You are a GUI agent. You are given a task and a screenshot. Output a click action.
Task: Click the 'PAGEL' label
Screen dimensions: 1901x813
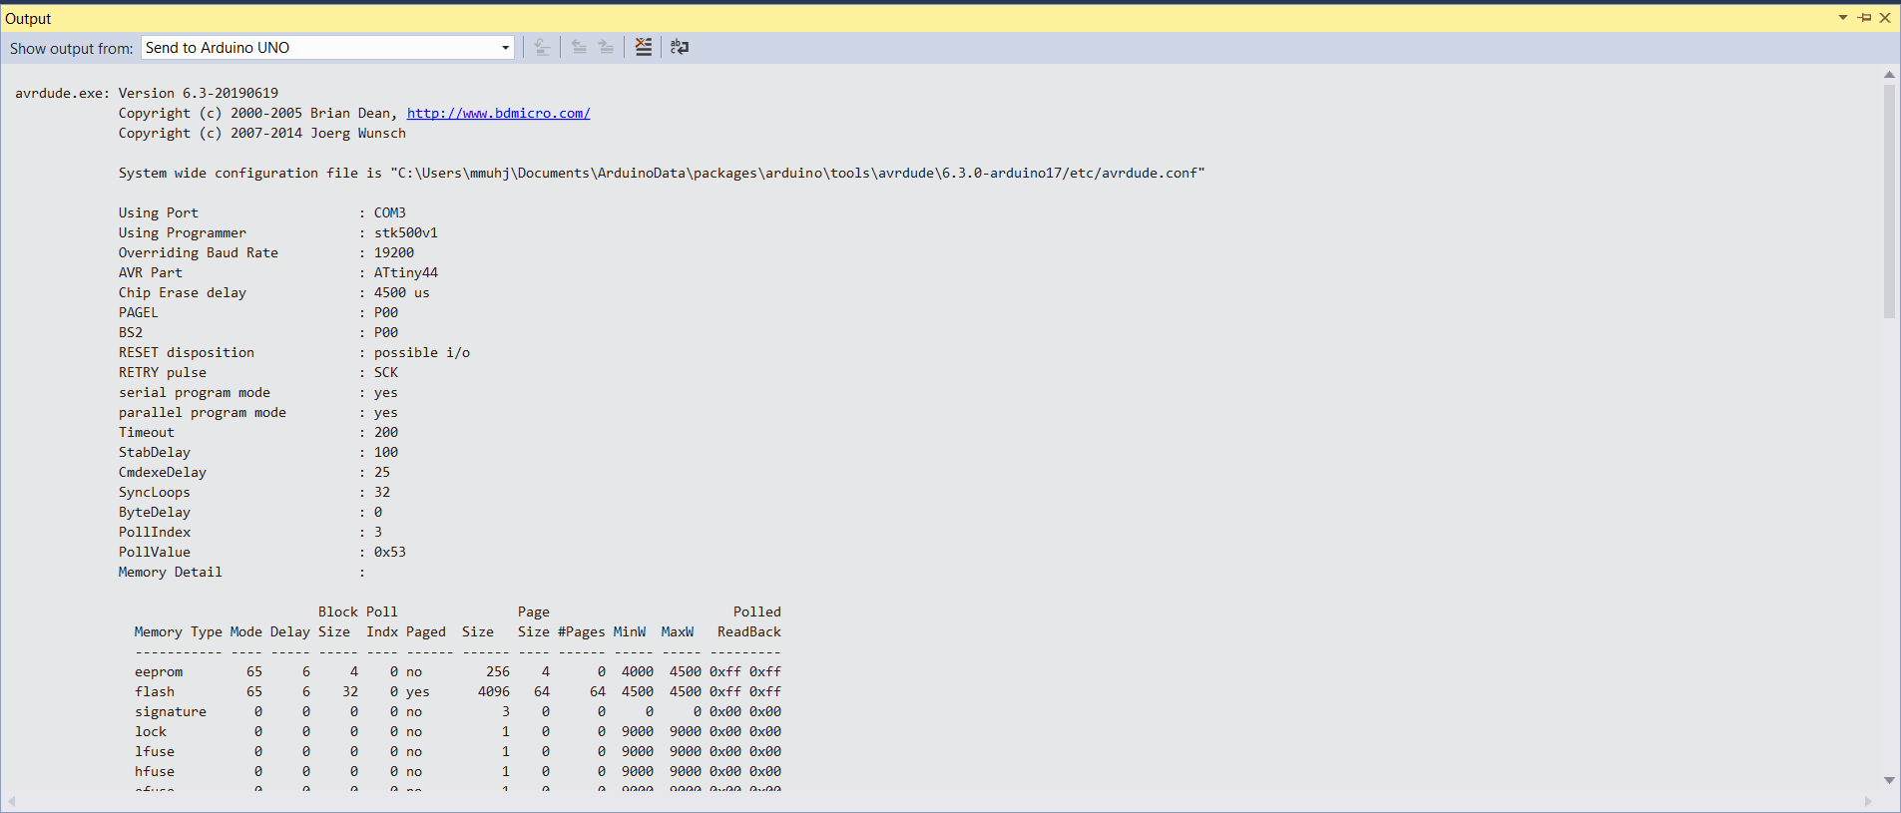click(139, 312)
